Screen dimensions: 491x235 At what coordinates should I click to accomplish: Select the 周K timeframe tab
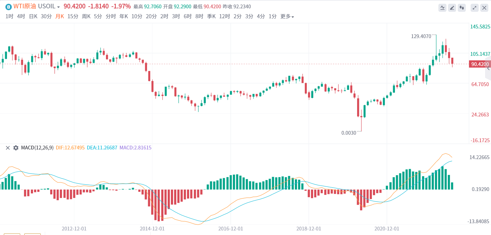(x=86, y=17)
